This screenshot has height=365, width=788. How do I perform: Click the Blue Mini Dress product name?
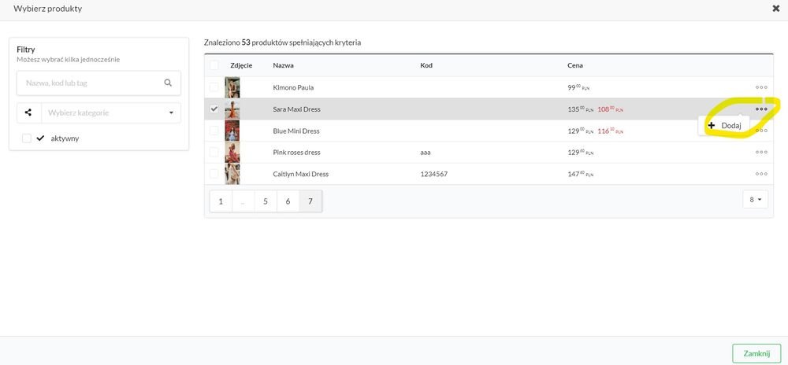296,131
